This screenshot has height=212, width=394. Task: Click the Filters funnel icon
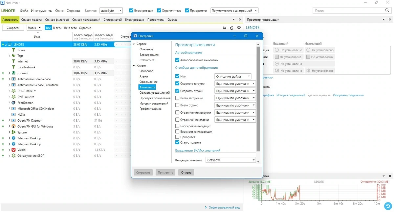point(13,50)
